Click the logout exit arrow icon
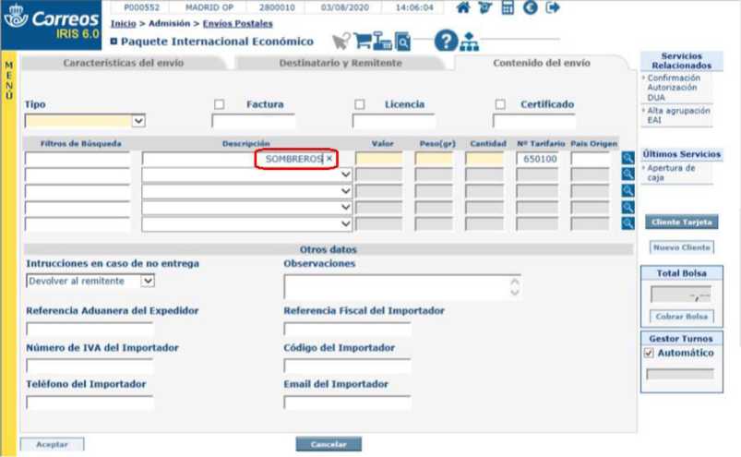Image resolution: width=741 pixels, height=457 pixels. 553,8
